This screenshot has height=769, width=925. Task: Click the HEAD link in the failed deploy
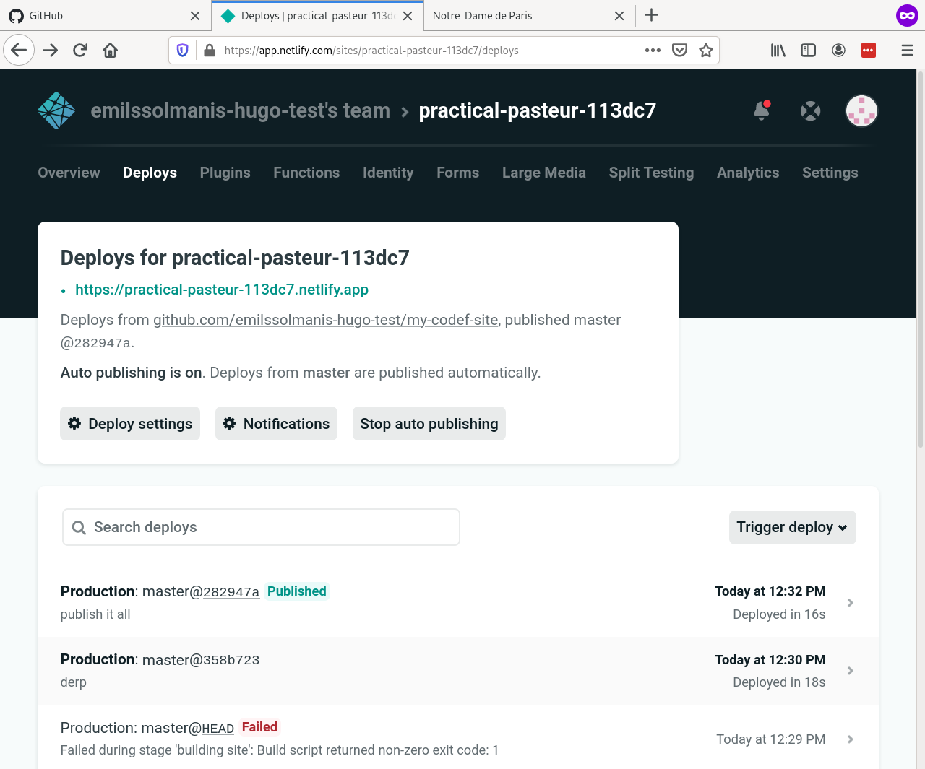218,729
